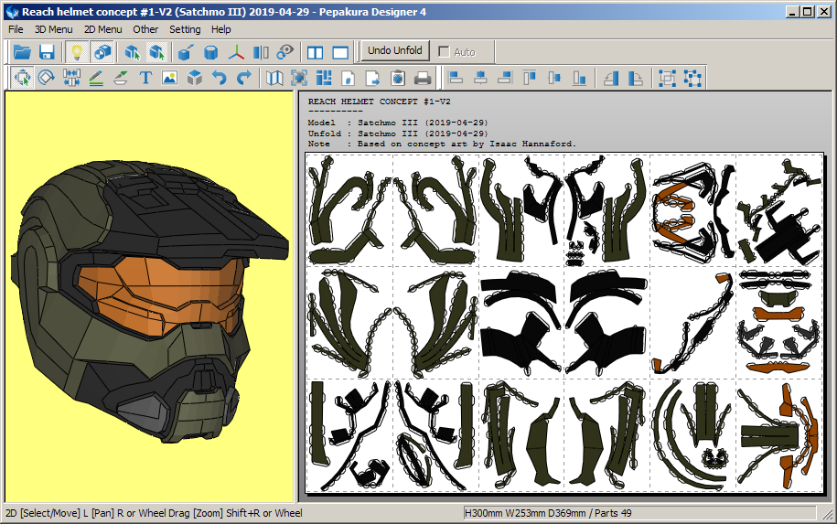Screen dimensions: 837x524
Task: Click the mirror/flip panels toolbar icon
Action: pyautogui.click(x=261, y=52)
